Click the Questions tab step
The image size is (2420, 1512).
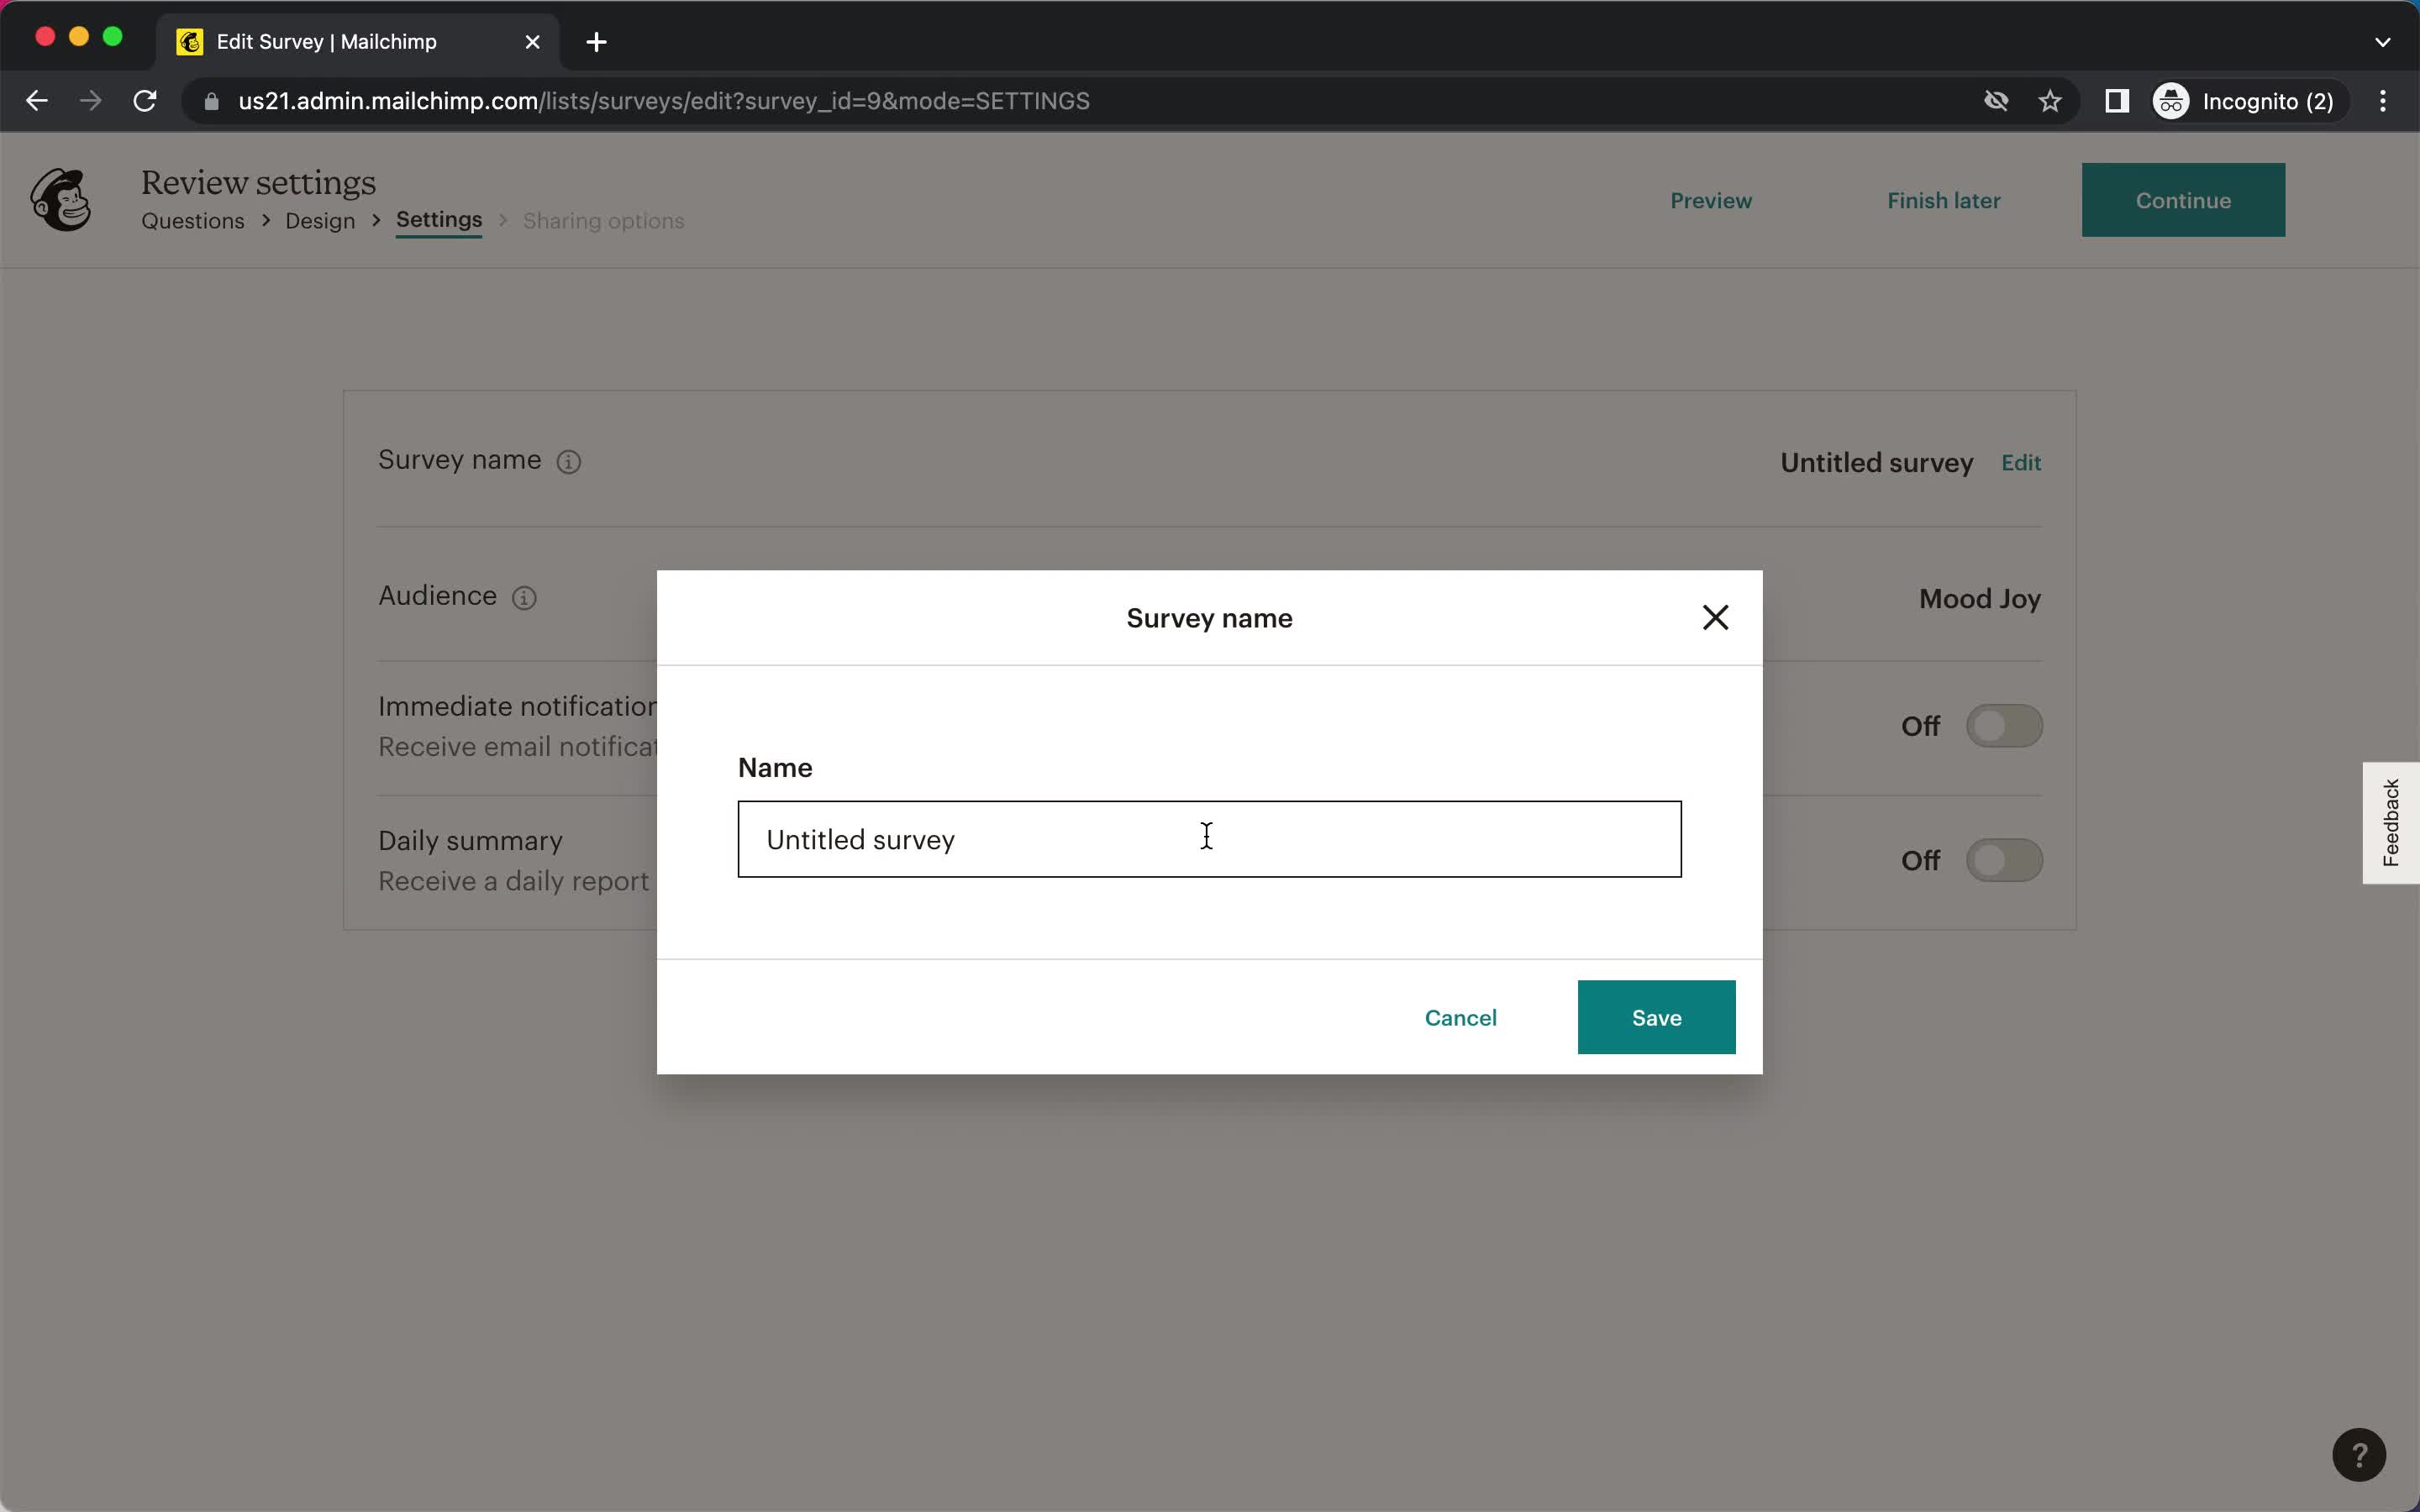point(192,221)
